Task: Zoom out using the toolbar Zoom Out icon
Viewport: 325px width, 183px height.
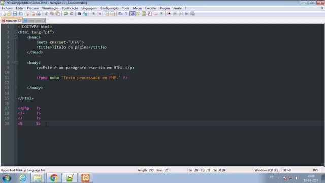Action: [100, 14]
